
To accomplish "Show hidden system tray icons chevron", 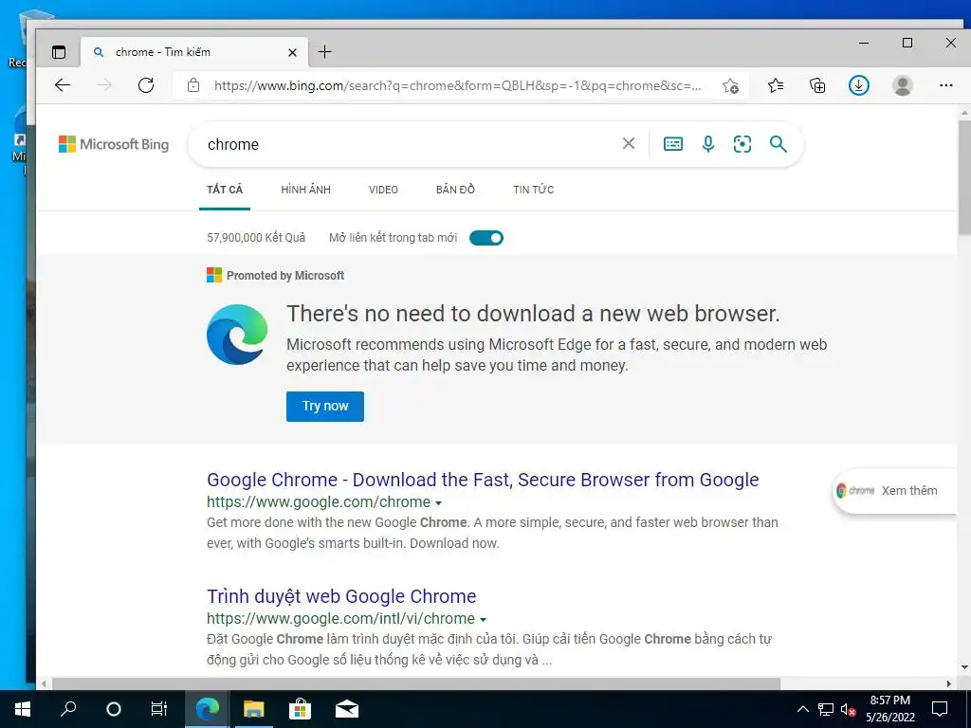I will (x=802, y=709).
